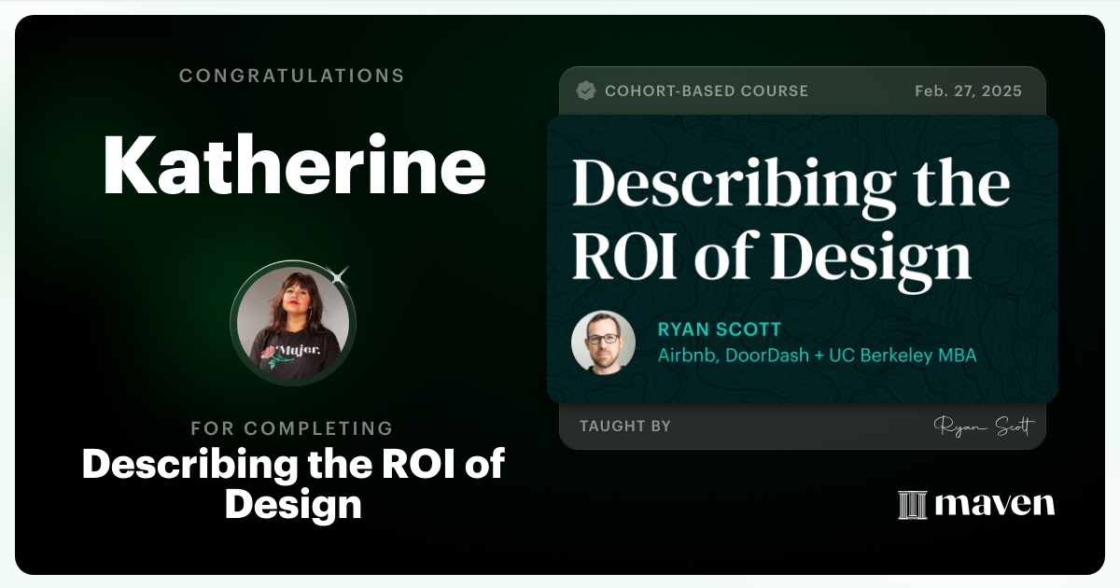Expand the Feb. 27, 2025 date field

[968, 91]
